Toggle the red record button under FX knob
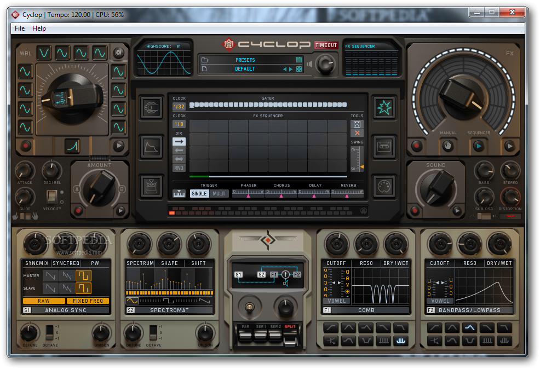Image resolution: width=540 pixels, height=369 pixels. 417,146
